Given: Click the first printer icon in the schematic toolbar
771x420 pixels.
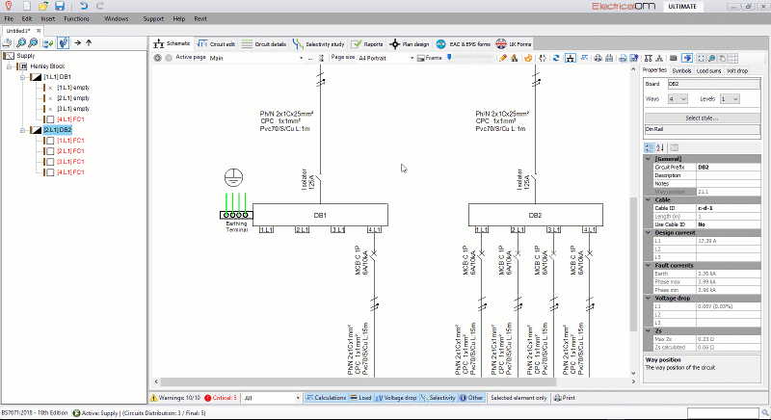Looking at the screenshot, I should 598,58.
